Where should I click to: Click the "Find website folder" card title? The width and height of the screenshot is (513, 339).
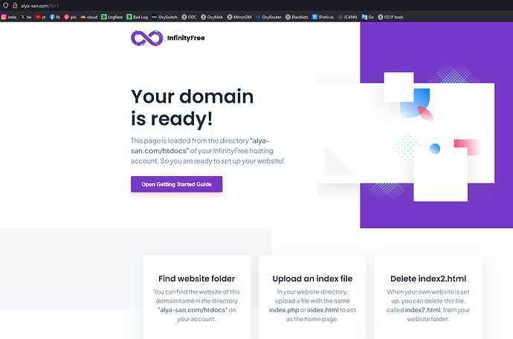196,279
